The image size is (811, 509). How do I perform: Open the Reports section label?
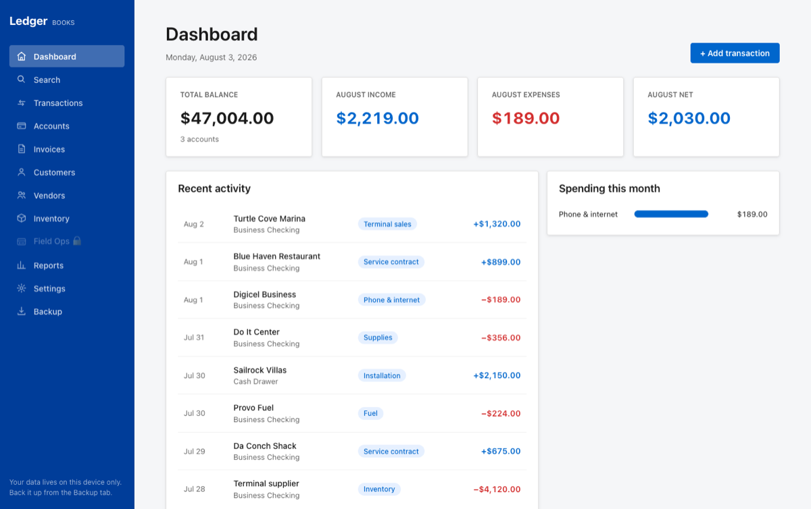[x=49, y=265]
